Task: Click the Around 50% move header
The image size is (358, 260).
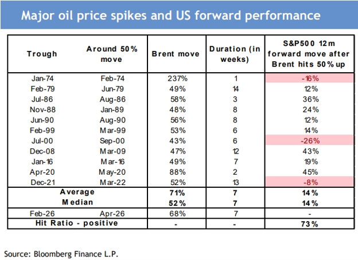Action: point(112,54)
